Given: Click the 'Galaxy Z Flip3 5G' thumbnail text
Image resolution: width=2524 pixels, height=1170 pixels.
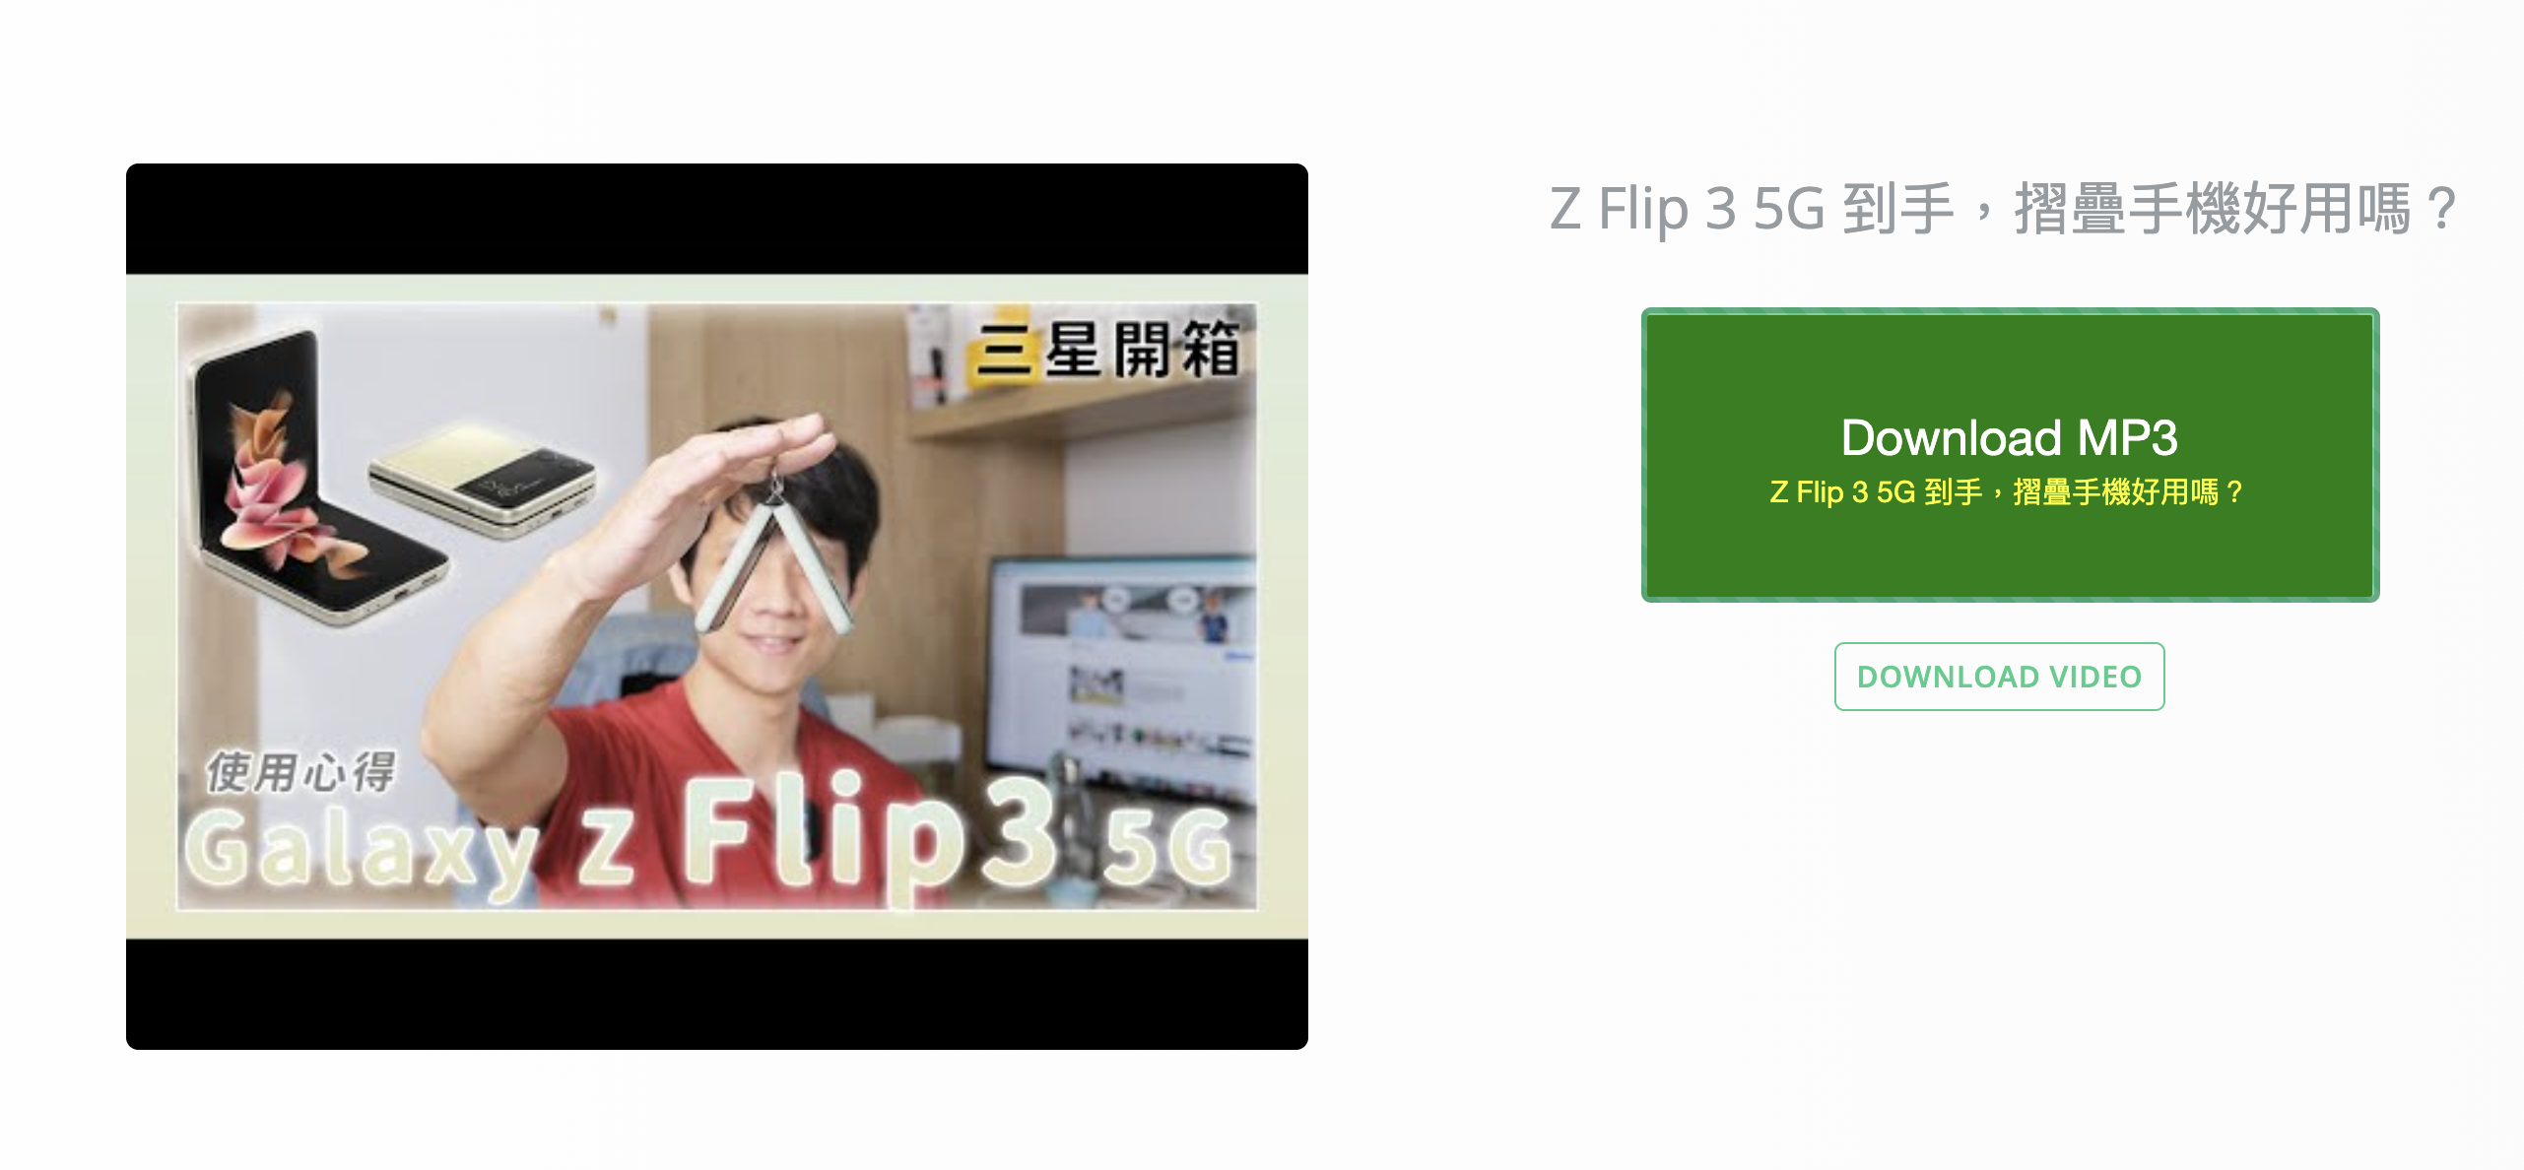Looking at the screenshot, I should coord(709,839).
